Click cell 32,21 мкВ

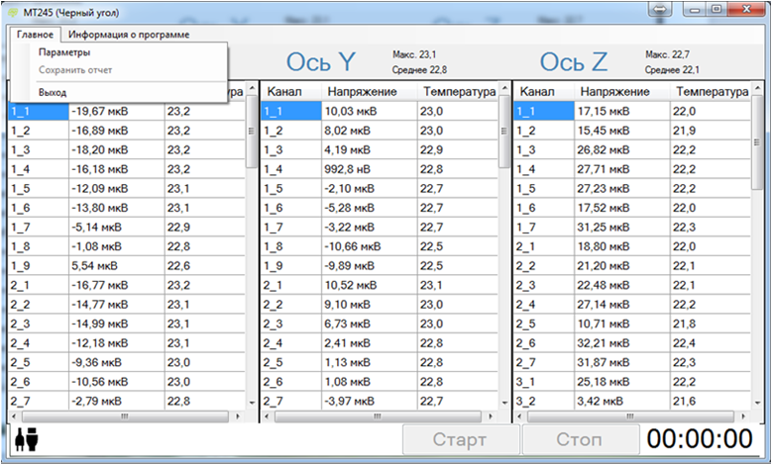point(621,343)
